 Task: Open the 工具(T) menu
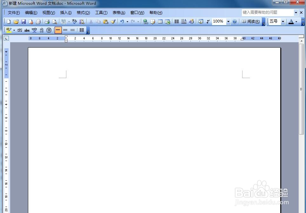101,13
